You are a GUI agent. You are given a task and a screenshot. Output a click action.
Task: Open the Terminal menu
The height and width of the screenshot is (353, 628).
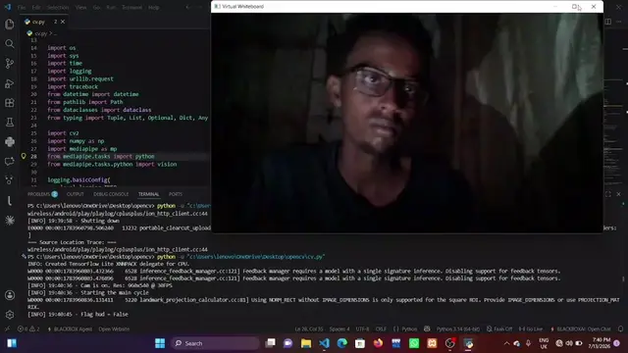[x=131, y=7]
